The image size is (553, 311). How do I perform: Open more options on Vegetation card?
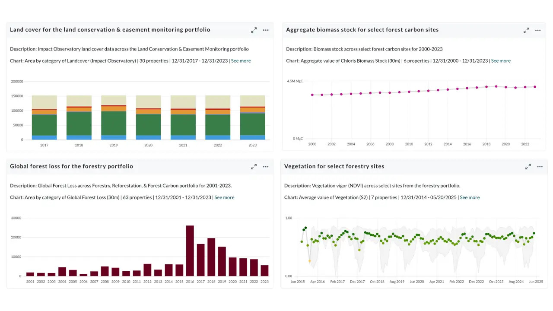click(x=540, y=166)
